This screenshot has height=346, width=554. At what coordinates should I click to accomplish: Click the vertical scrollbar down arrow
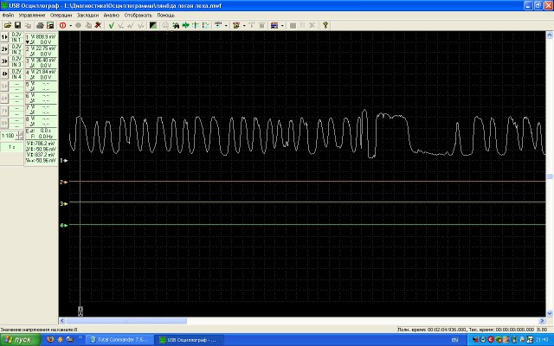(x=550, y=313)
